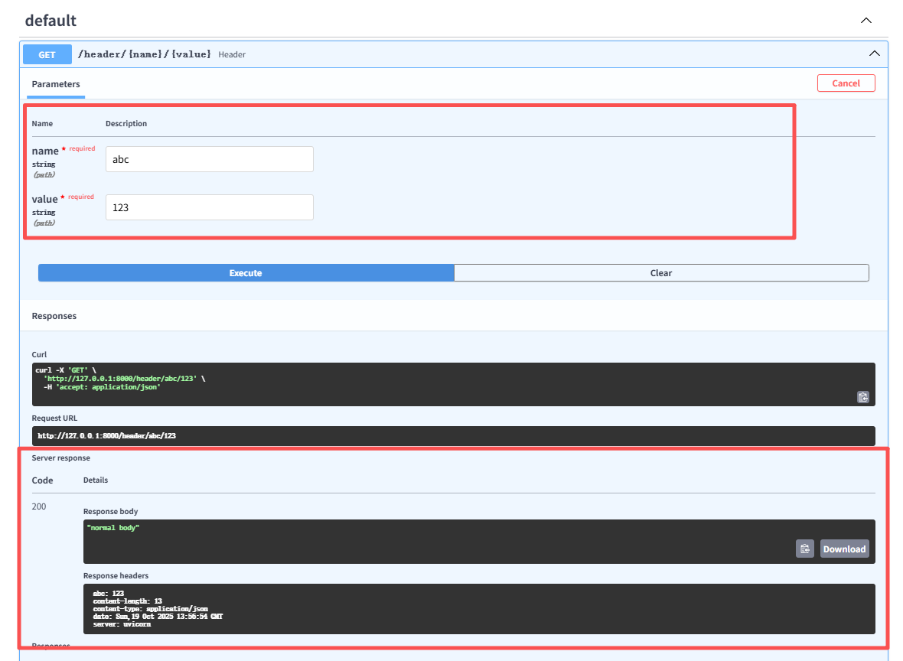903x661 pixels.
Task: Click the /header/{name}/{value} endpoint path
Action: click(144, 54)
